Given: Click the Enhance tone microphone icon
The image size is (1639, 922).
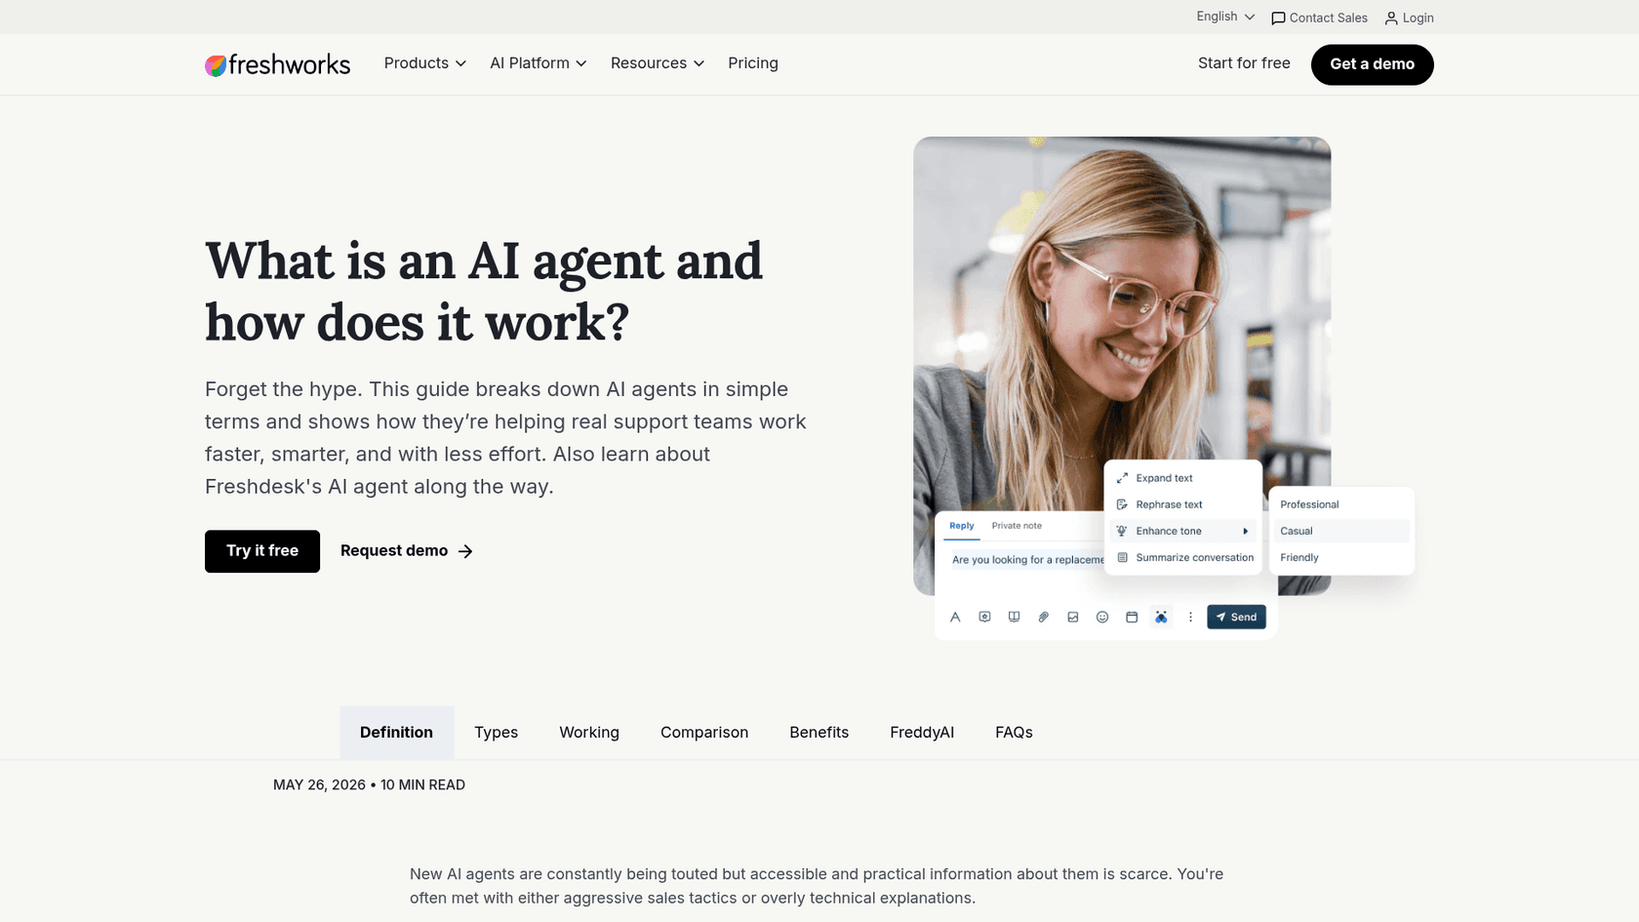Looking at the screenshot, I should tap(1122, 531).
